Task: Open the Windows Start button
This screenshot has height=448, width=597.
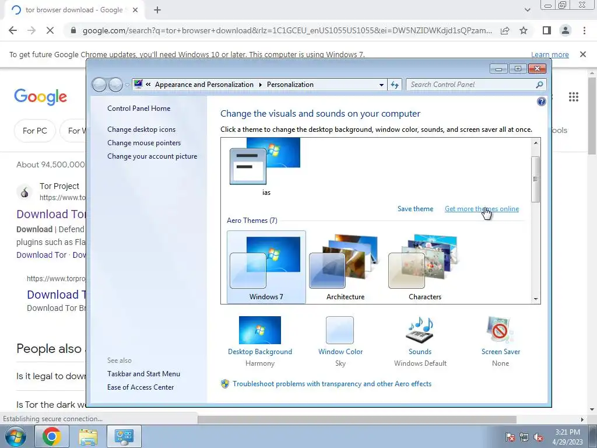Action: click(16, 436)
